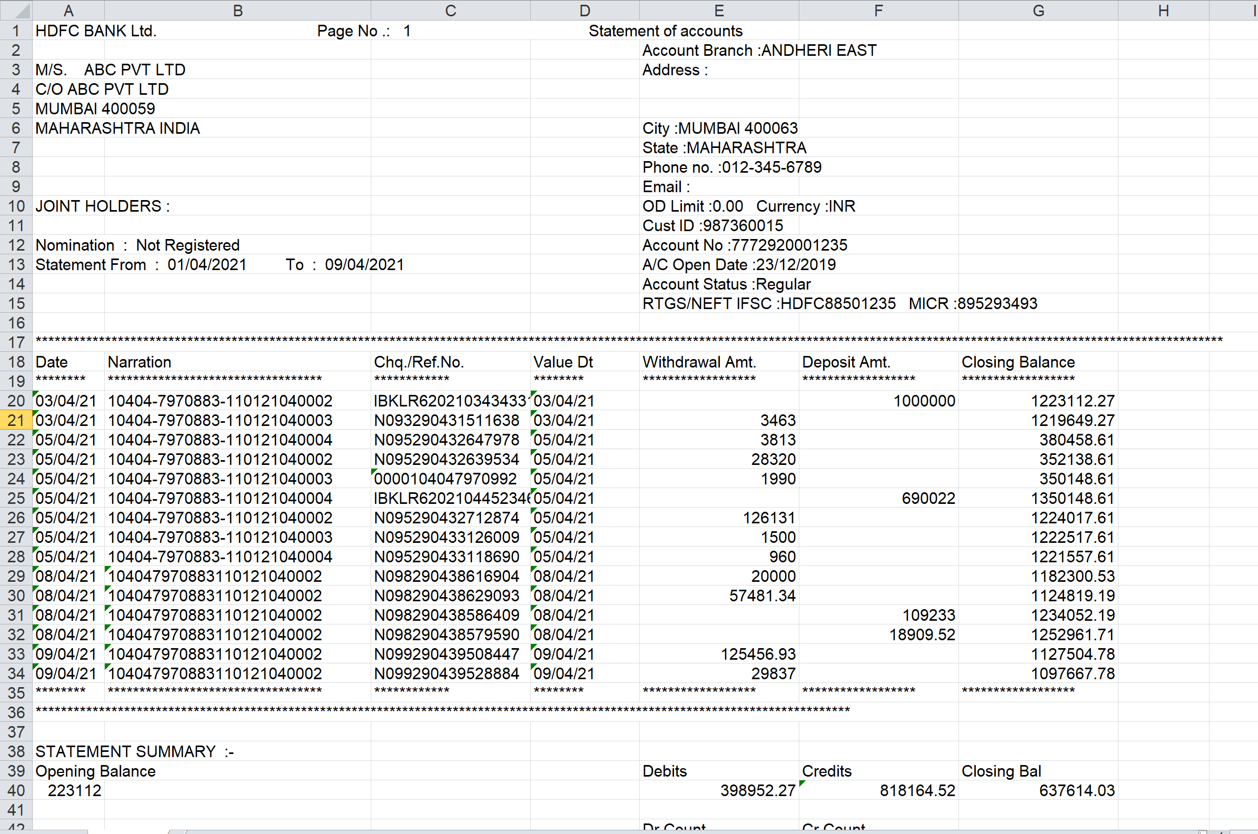The height and width of the screenshot is (834, 1258).
Task: Click 'Opening Balance' label cell
Action: coord(95,771)
